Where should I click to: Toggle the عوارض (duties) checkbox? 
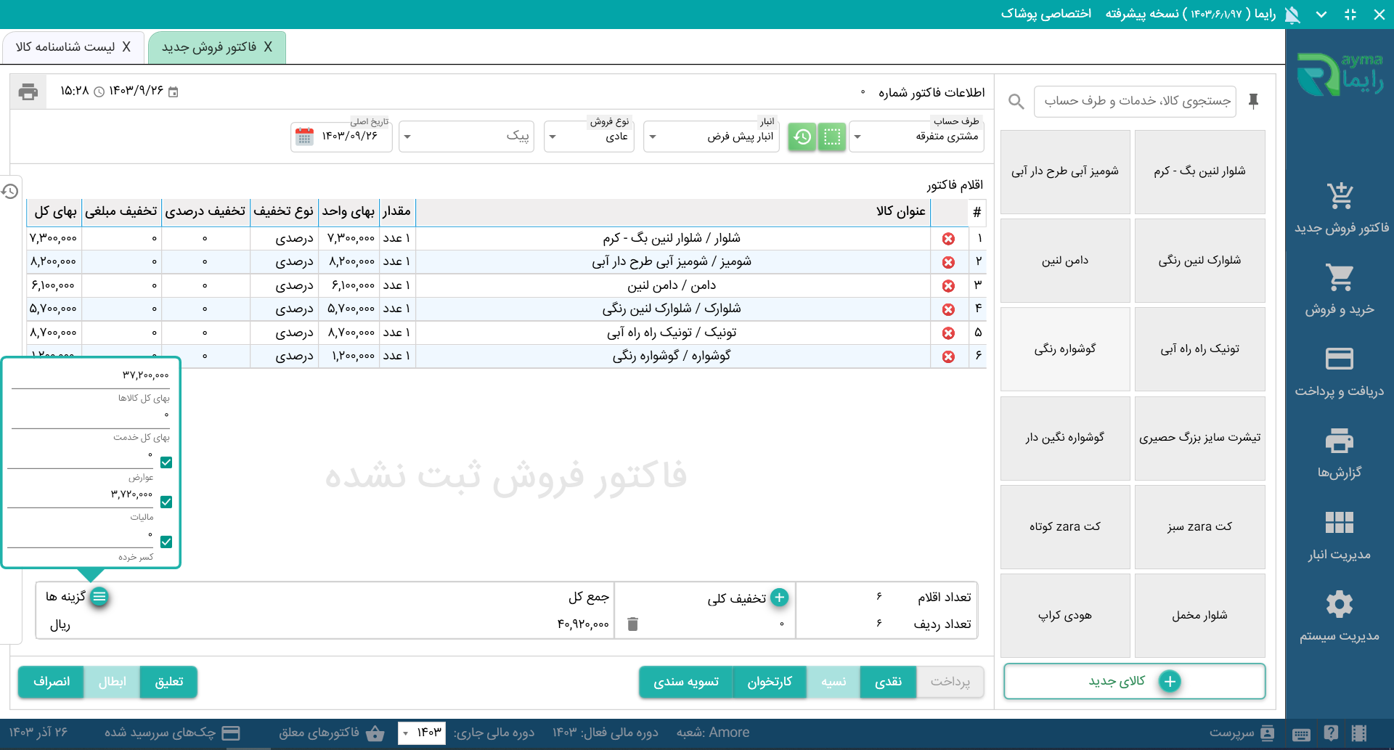coord(166,462)
